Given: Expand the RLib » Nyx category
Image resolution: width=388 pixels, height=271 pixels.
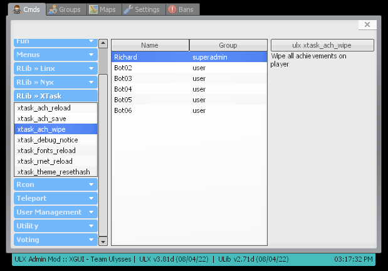Looking at the screenshot, I should [55, 83].
